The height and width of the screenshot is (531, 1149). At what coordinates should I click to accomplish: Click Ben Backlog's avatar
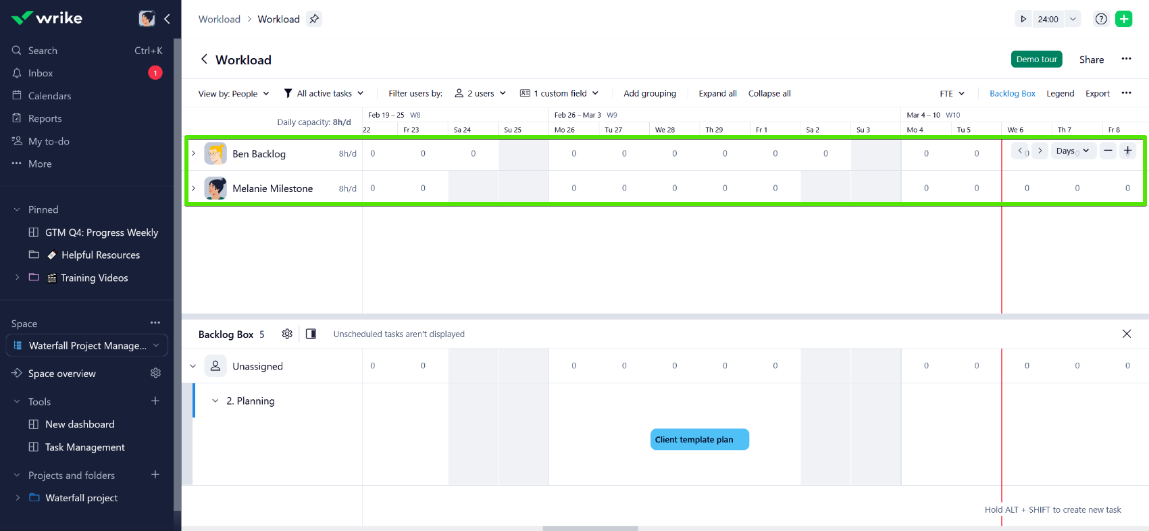click(215, 153)
